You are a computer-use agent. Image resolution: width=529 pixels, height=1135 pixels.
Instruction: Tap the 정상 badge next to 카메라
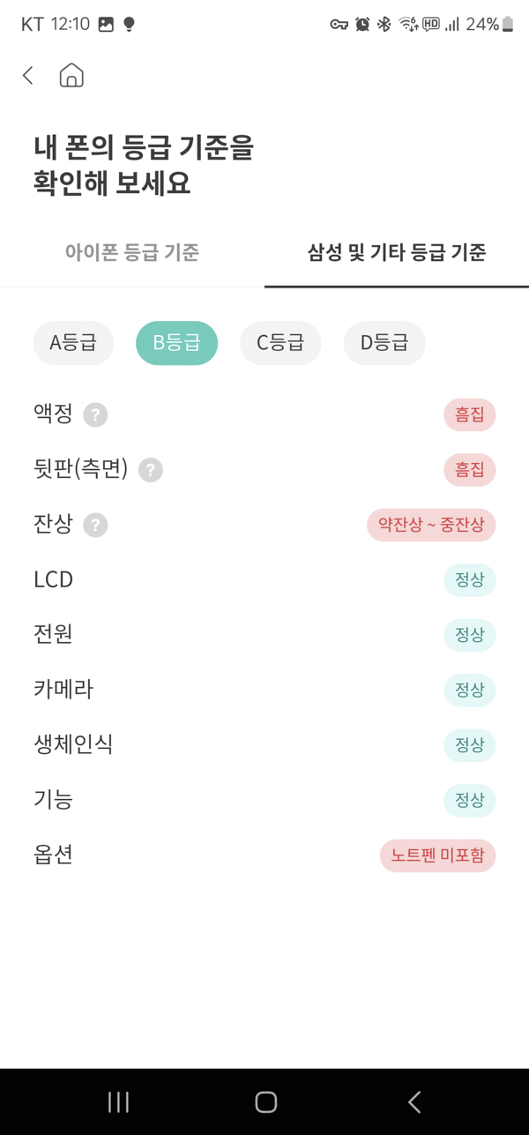pyautogui.click(x=469, y=690)
